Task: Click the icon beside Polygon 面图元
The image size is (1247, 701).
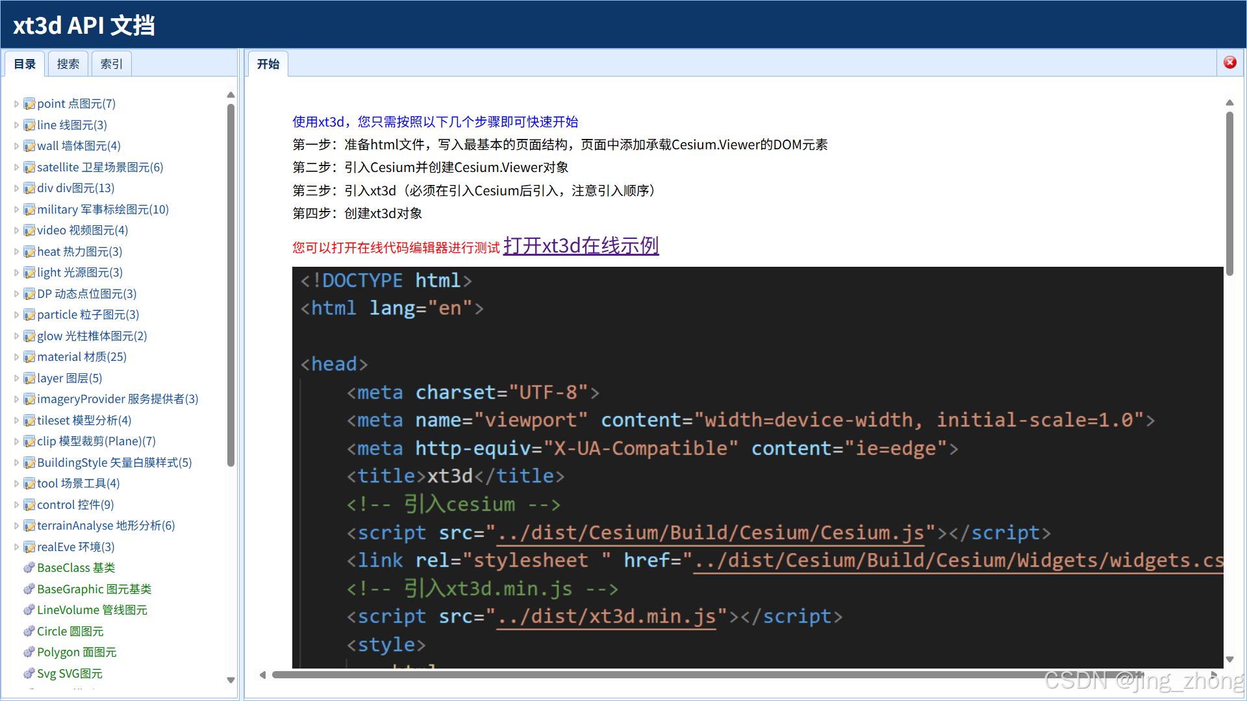Action: click(x=29, y=652)
